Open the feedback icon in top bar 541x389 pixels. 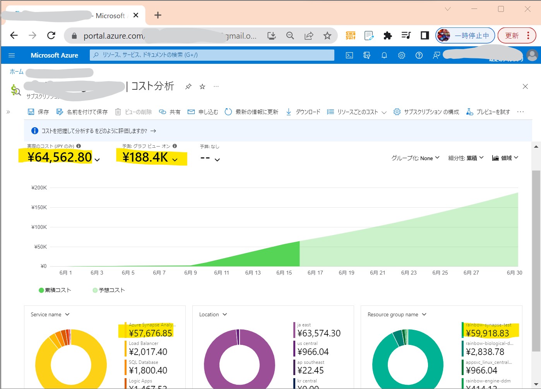[x=437, y=55]
